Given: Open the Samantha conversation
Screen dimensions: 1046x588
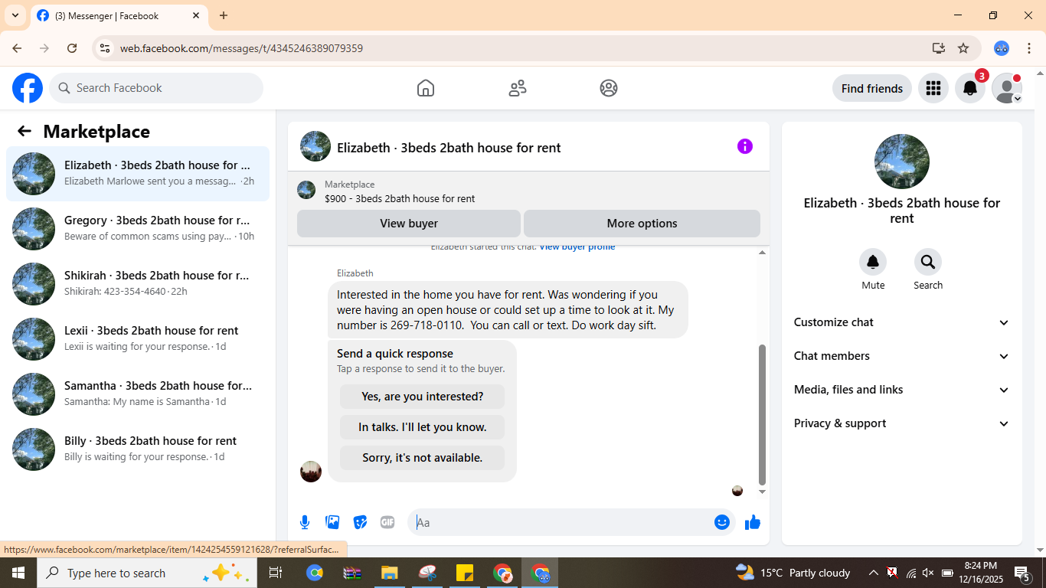Looking at the screenshot, I should (x=138, y=394).
